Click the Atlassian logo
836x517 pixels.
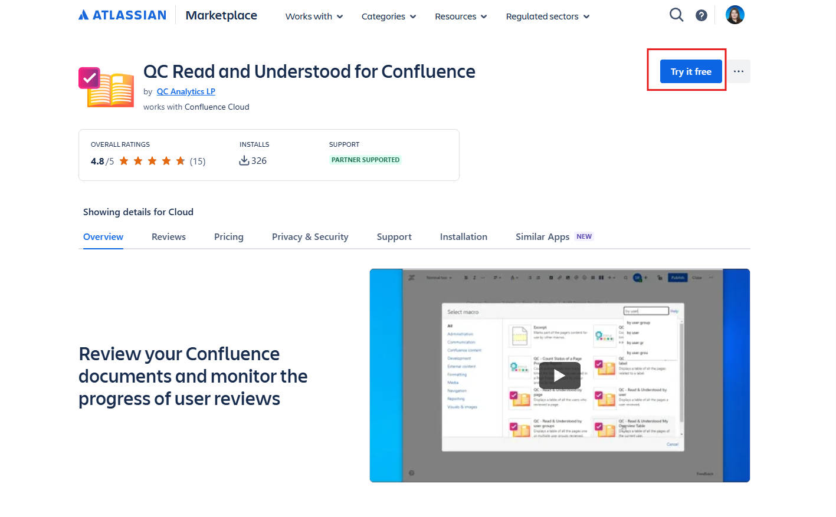pyautogui.click(x=122, y=15)
